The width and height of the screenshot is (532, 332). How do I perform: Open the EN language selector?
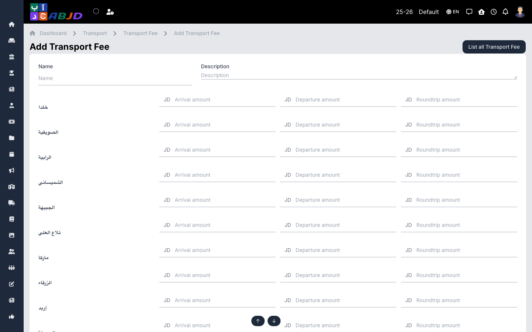click(x=453, y=12)
